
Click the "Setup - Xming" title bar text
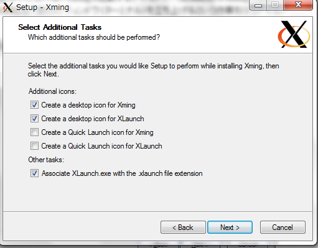click(42, 7)
